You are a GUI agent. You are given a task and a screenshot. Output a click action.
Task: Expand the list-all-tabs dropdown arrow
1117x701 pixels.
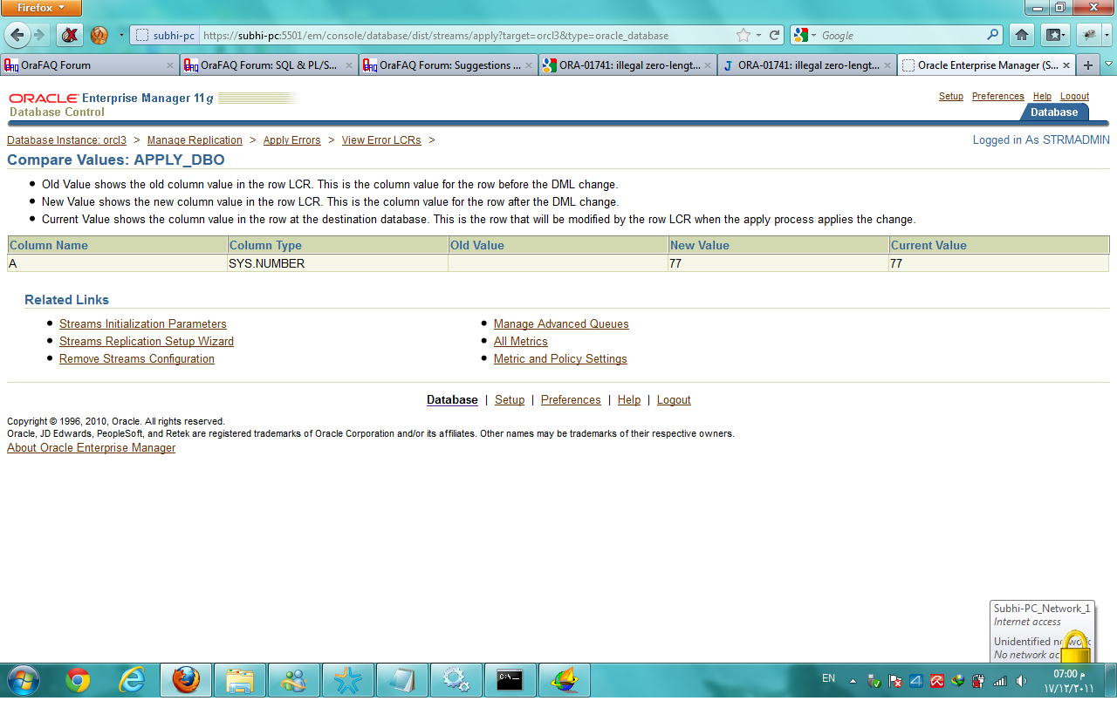point(1109,65)
